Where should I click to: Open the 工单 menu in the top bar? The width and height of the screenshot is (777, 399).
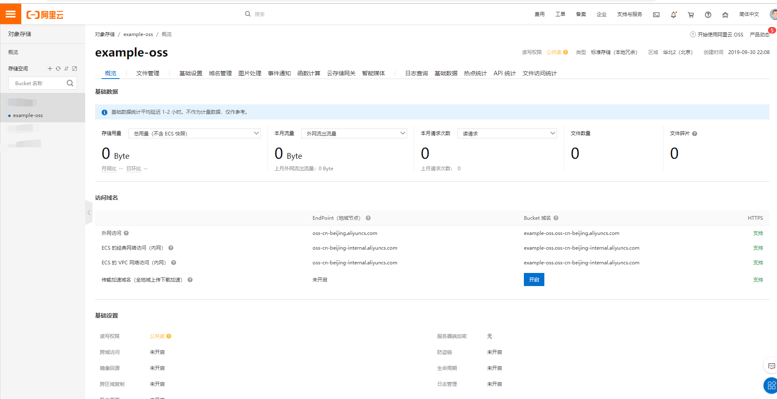[560, 14]
